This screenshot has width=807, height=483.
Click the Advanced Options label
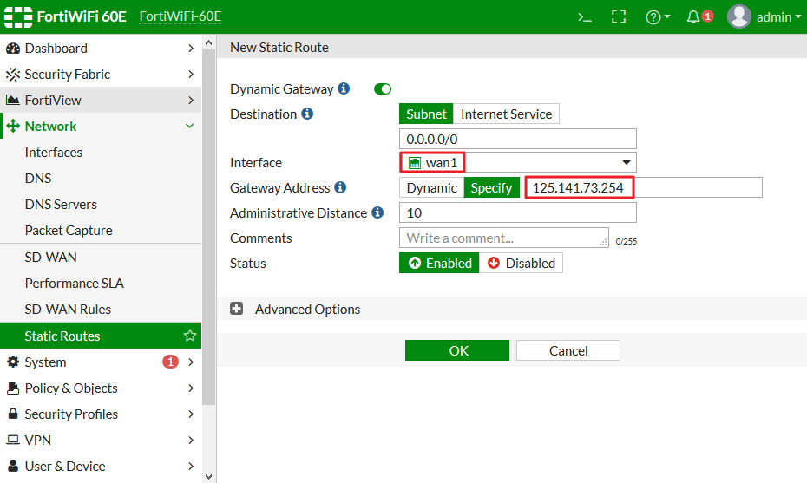(x=308, y=310)
